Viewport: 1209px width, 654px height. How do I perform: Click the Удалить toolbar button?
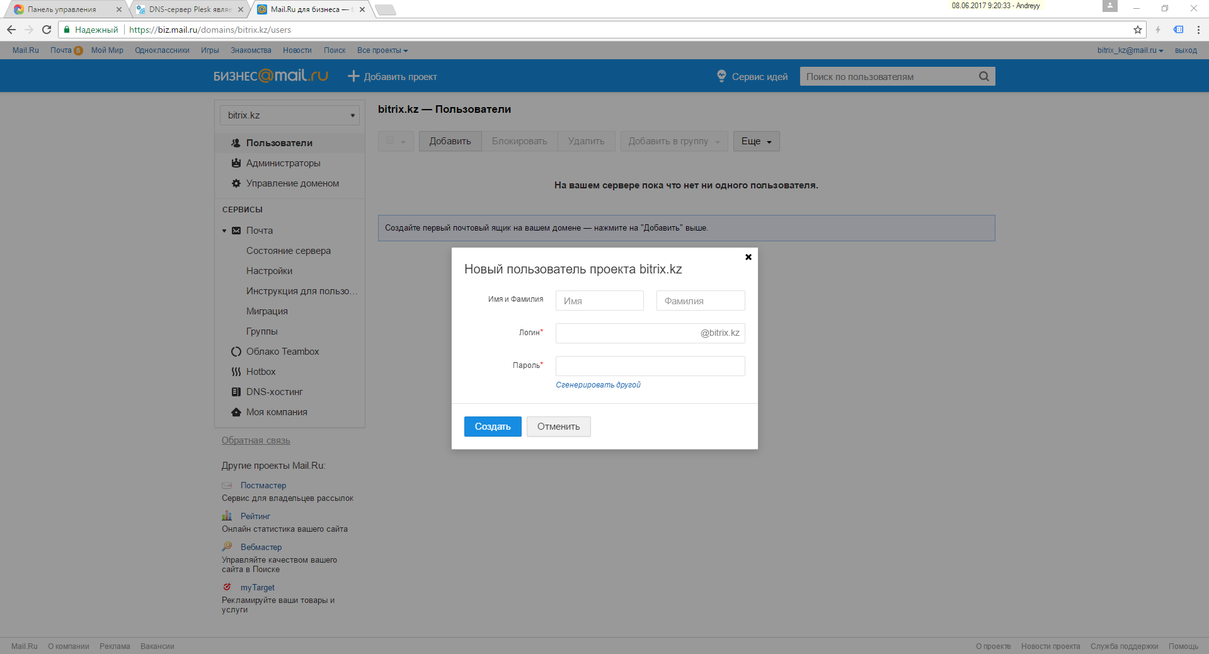click(x=586, y=141)
